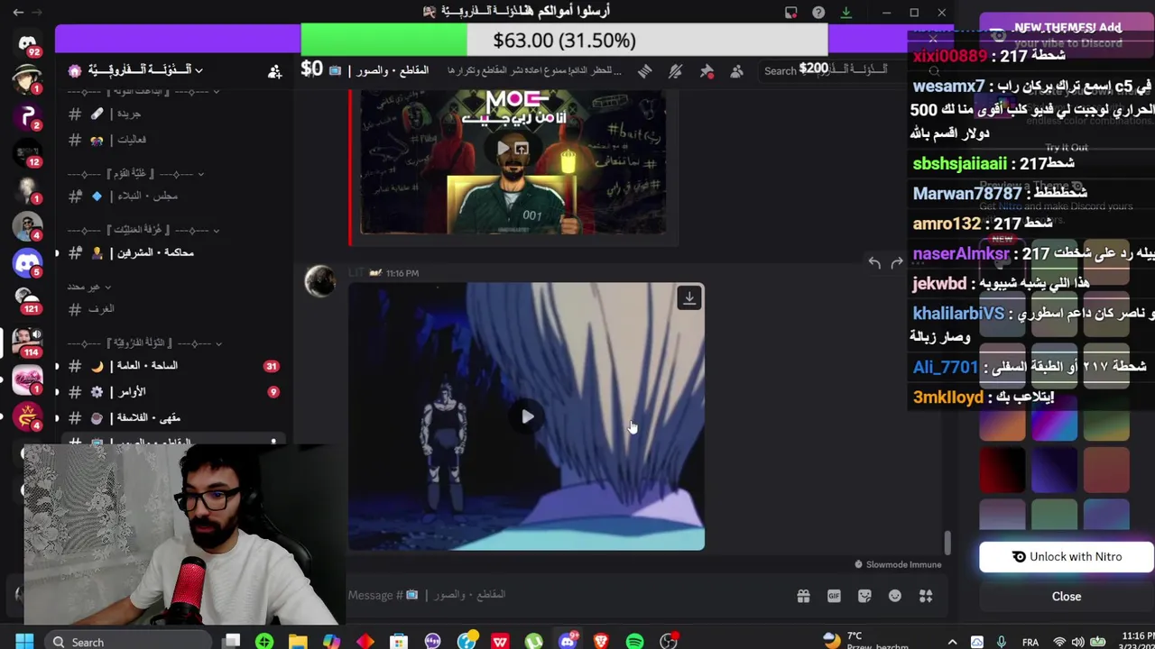Open the Threads icon in channel header
The height and width of the screenshot is (649, 1155).
pyautogui.click(x=644, y=70)
